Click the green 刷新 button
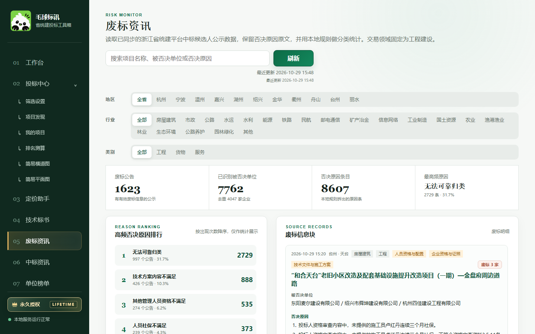This screenshot has width=535, height=334. tap(294, 58)
